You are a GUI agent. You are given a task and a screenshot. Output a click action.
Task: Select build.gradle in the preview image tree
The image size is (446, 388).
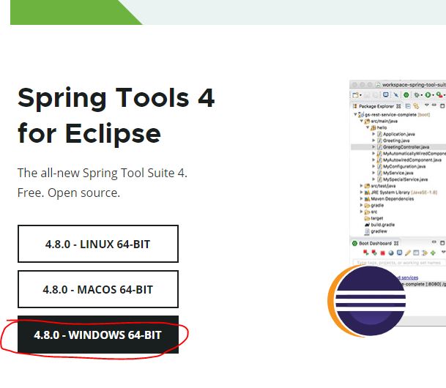click(382, 225)
